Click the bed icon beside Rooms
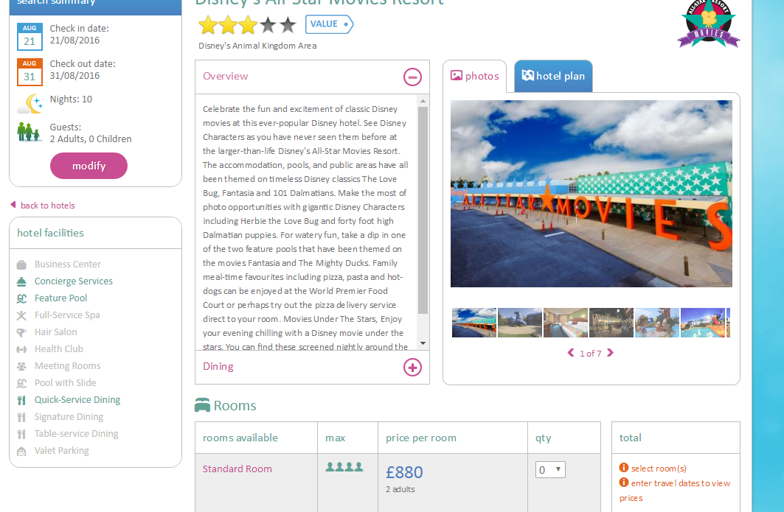 click(203, 405)
